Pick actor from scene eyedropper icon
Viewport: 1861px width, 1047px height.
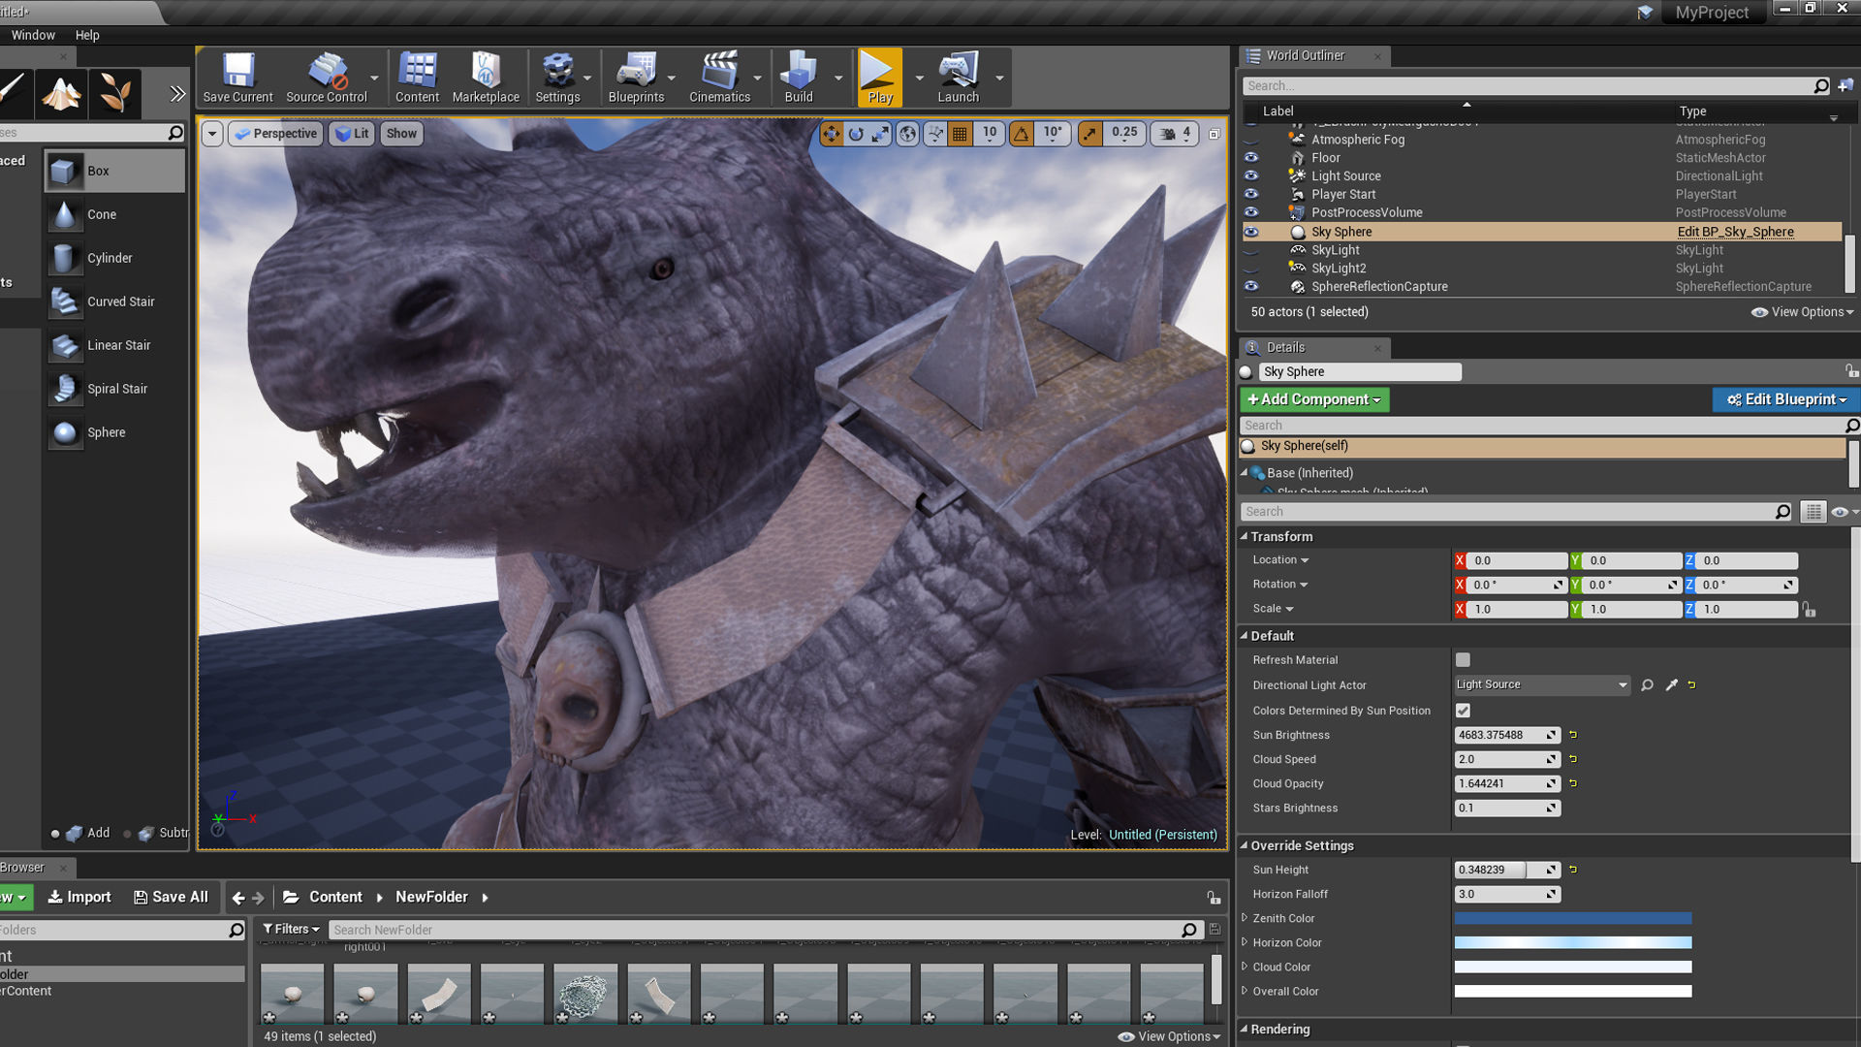1671,685
